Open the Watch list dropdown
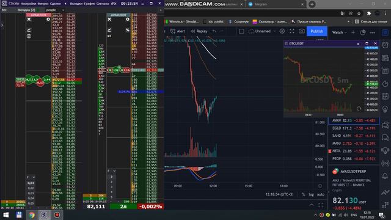The width and height of the screenshot is (391, 220). click(340, 32)
